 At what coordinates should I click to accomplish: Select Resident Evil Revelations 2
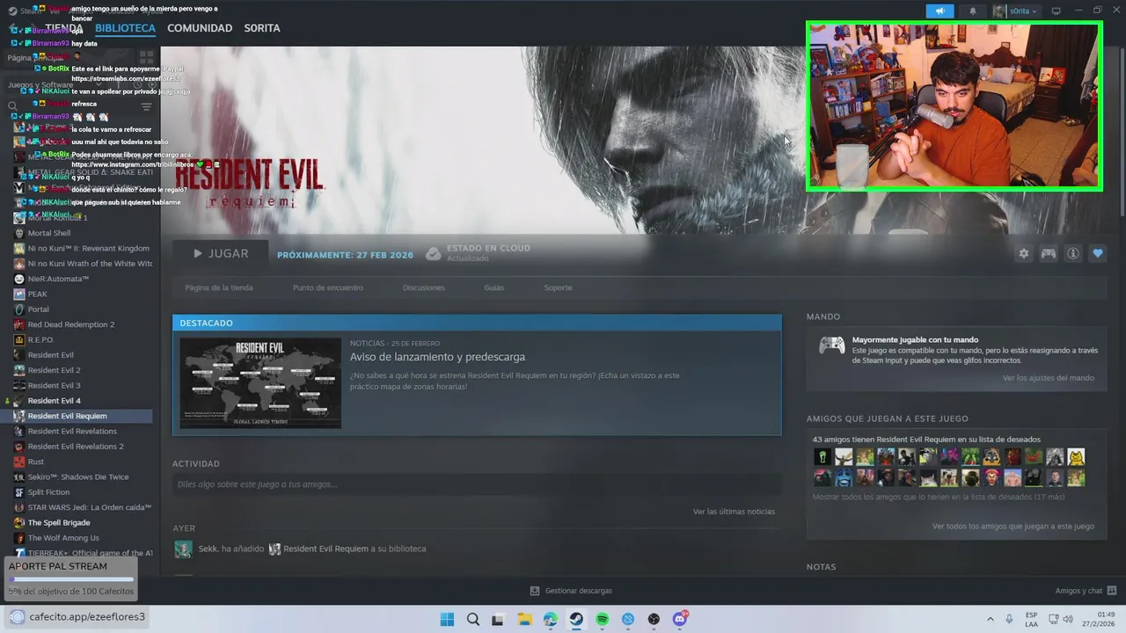76,447
